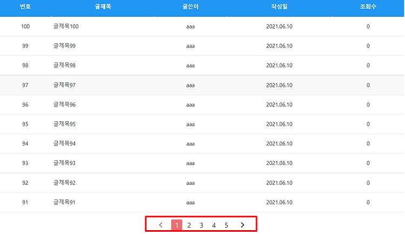Click author aaa in row 91
Image resolution: width=405 pixels, height=235 pixels.
[191, 203]
